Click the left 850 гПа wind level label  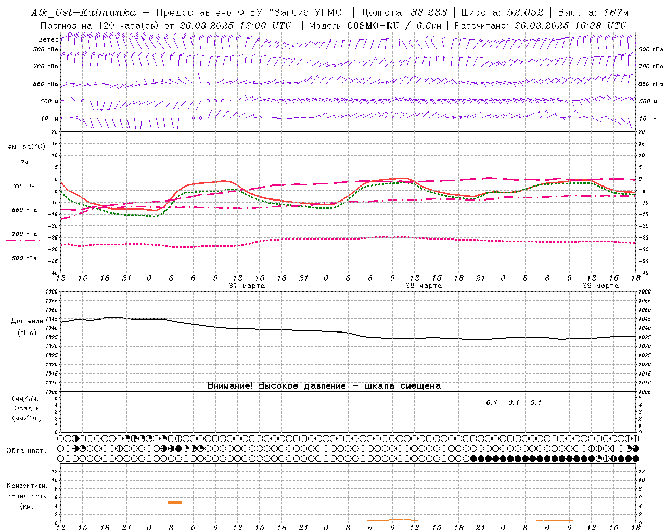tap(46, 84)
